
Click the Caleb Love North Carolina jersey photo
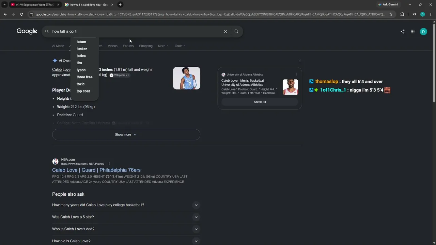pos(187,78)
